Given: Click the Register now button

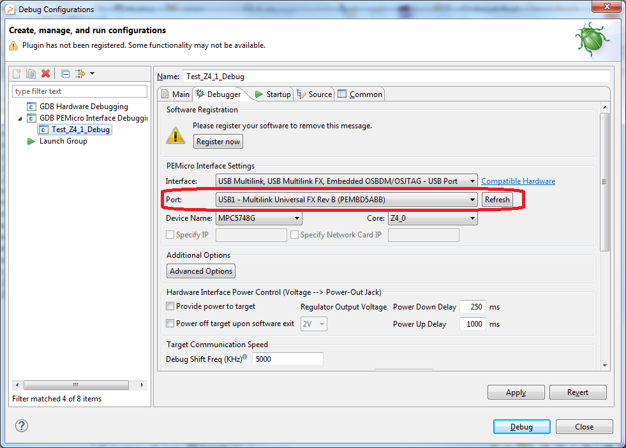Looking at the screenshot, I should pos(218,141).
